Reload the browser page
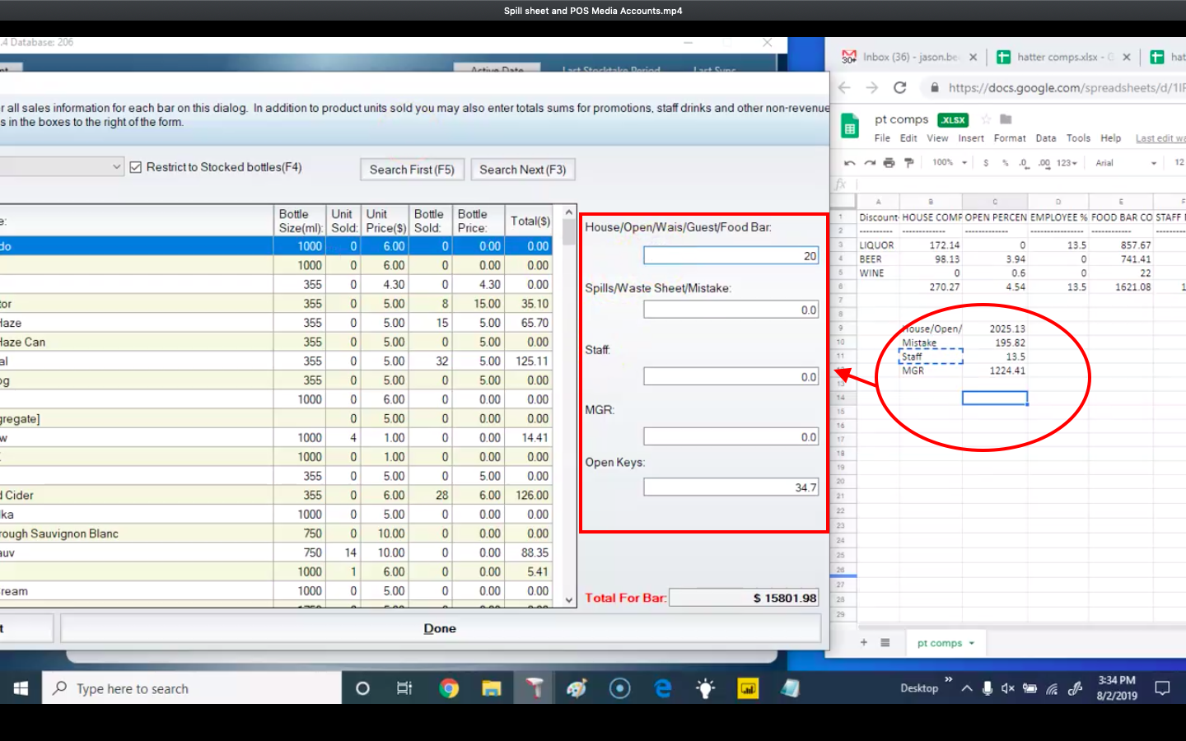Viewport: 1186px width, 741px height. (900, 87)
